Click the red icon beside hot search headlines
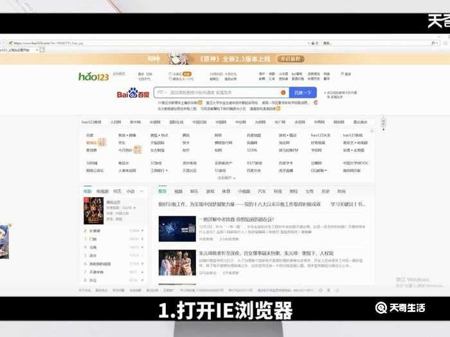This screenshot has height=337, width=450. tap(316, 102)
